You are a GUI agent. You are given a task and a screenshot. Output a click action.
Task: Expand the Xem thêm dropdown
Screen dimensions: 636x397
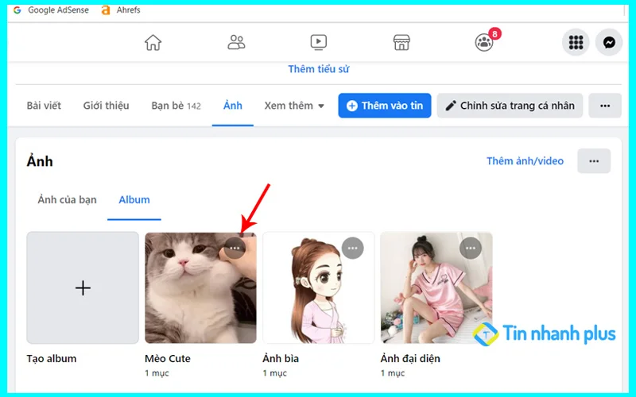[x=294, y=106]
